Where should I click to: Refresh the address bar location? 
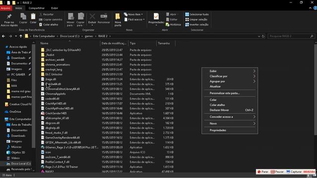[x=263, y=36]
